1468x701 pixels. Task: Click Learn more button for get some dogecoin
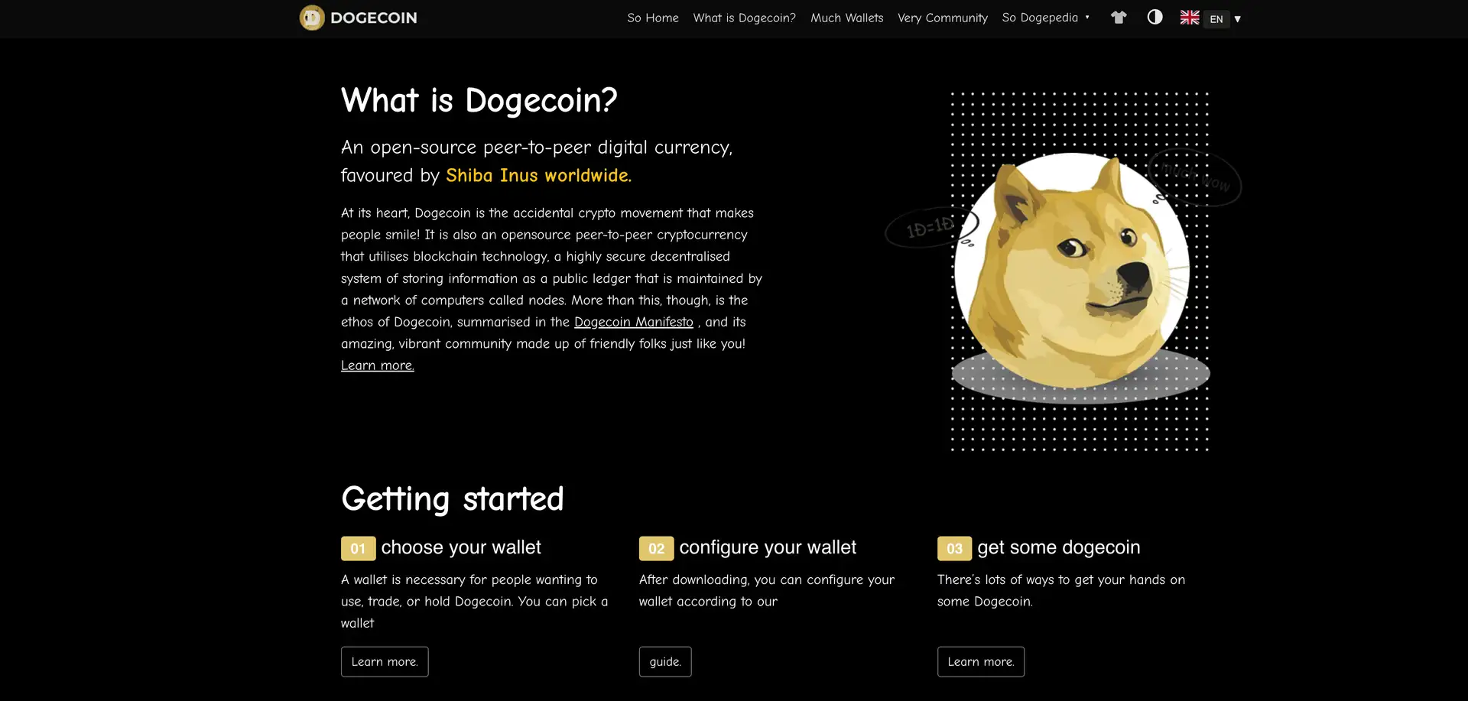[x=981, y=662]
